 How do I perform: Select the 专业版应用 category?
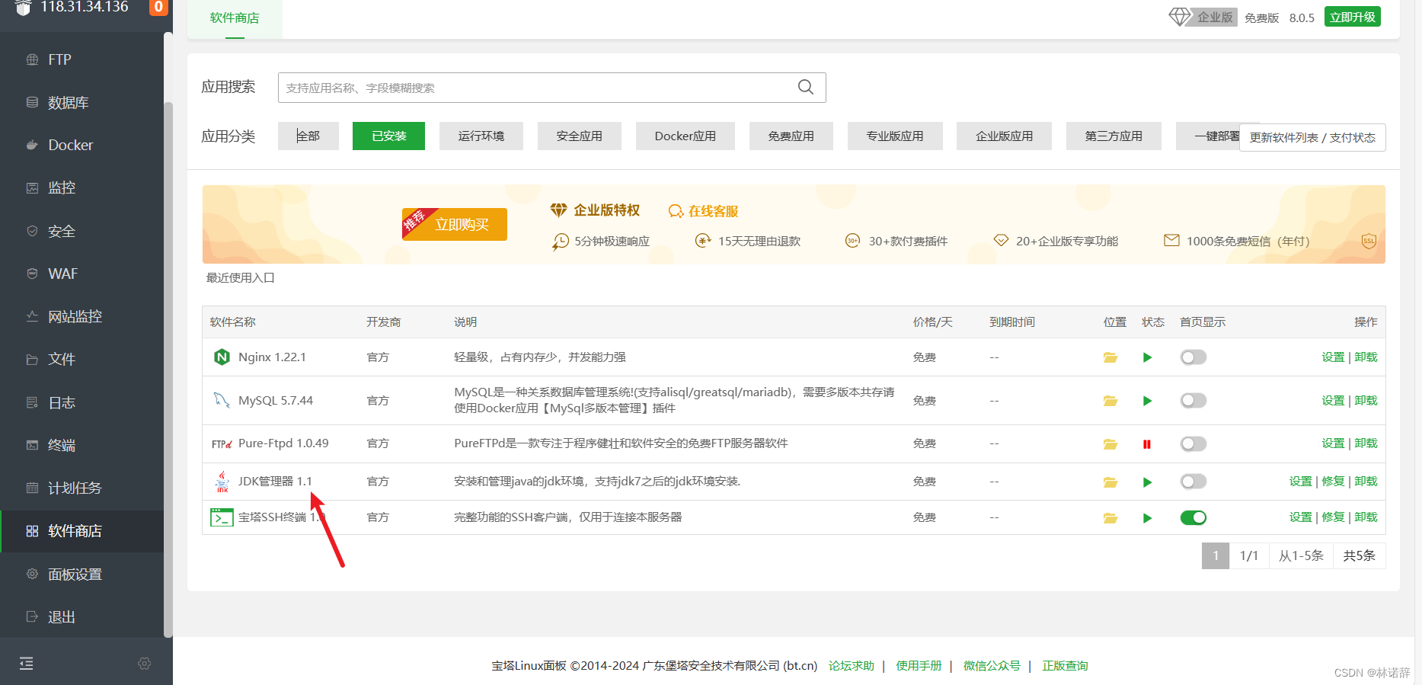point(895,136)
